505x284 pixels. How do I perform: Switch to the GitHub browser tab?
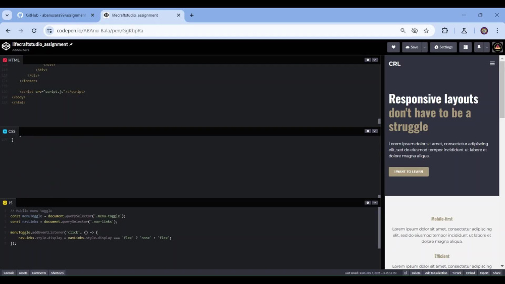coord(56,15)
